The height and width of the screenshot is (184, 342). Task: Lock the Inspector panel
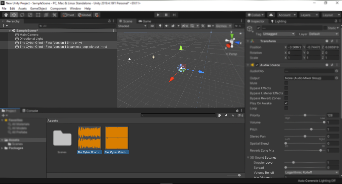point(336,21)
